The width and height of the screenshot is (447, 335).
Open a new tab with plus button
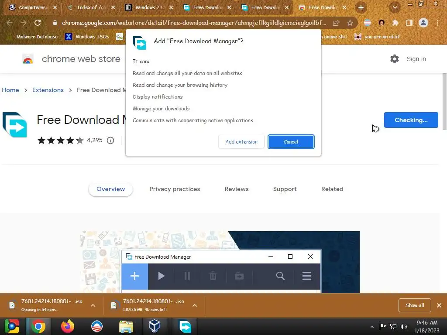pos(361,8)
